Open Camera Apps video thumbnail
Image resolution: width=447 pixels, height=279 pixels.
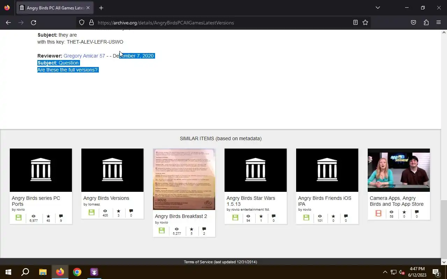point(399,170)
